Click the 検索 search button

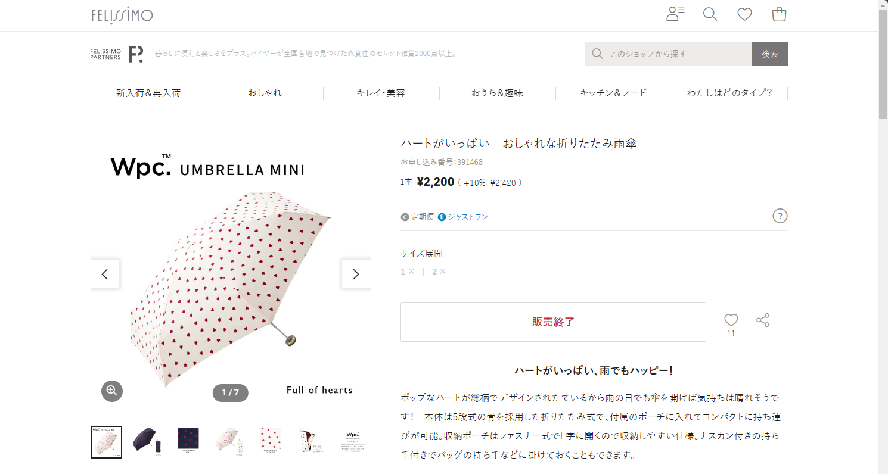[x=769, y=54]
